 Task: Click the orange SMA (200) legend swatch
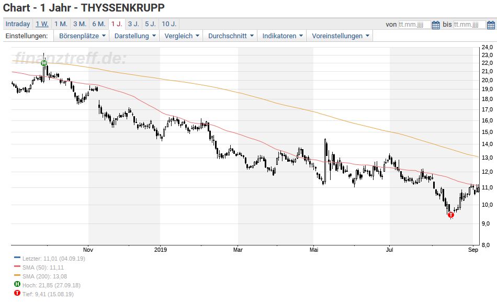[17, 275]
